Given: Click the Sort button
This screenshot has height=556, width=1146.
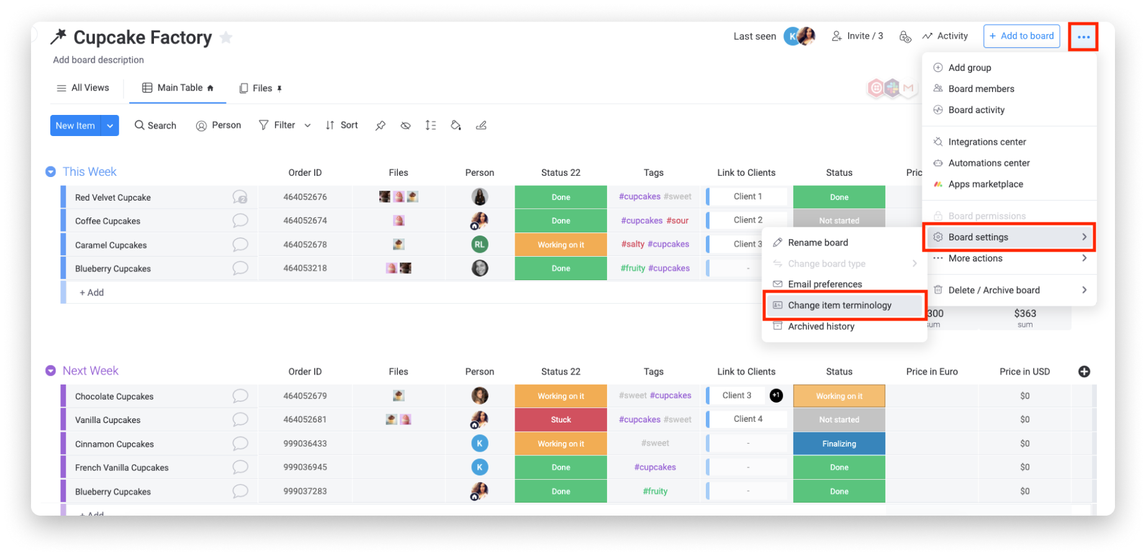Looking at the screenshot, I should tap(341, 125).
